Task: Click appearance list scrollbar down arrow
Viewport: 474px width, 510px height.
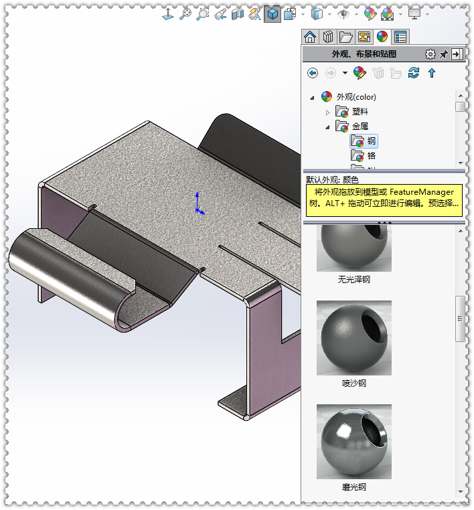Action: pos(461,491)
